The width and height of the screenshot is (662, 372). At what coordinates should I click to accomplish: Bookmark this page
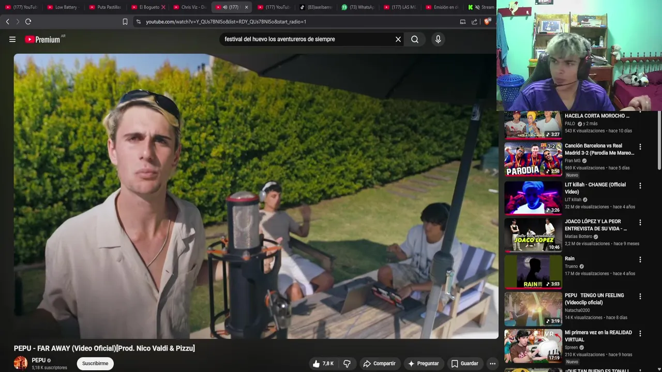click(125, 22)
